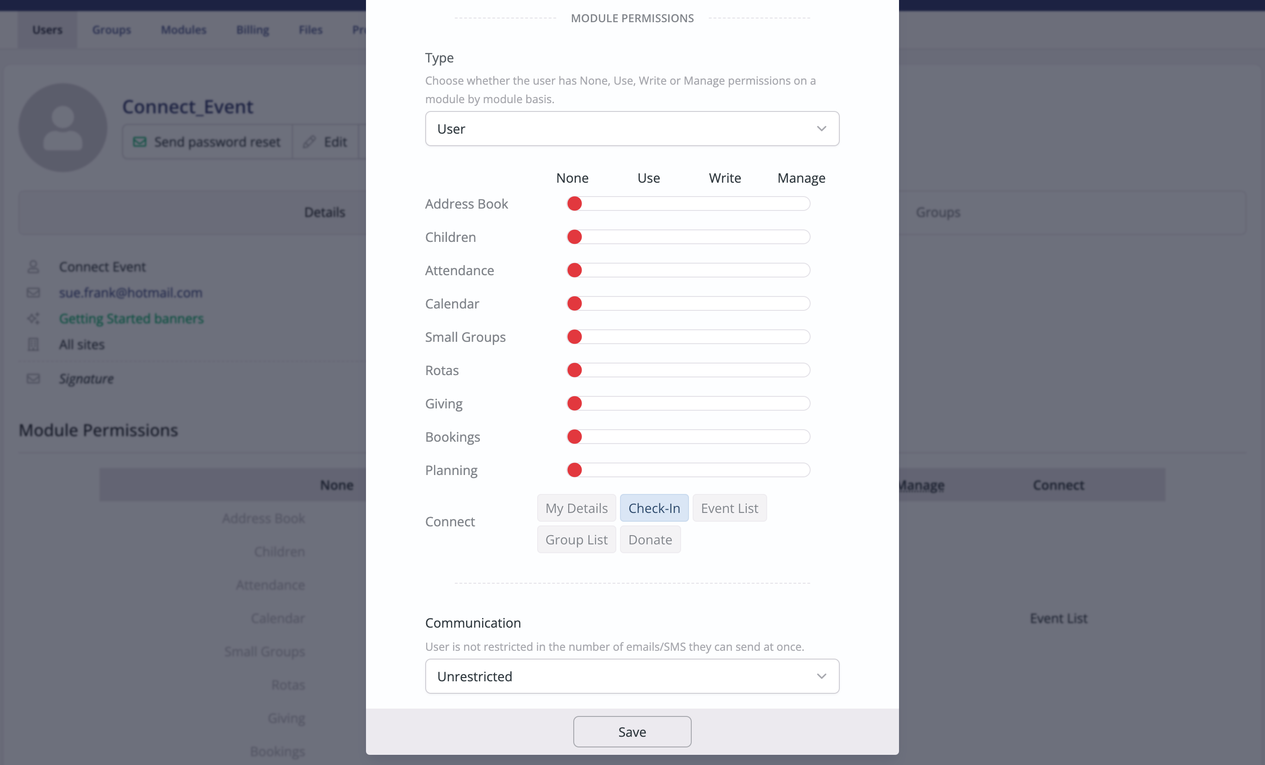Click the envelope icon in Send password reset
Viewport: 1265px width, 765px height.
pos(140,142)
